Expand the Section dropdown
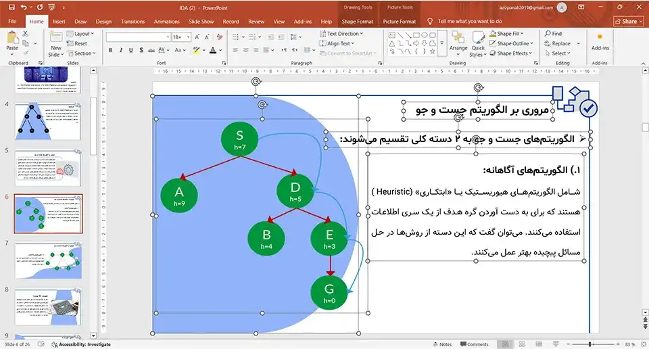 pyautogui.click(x=81, y=53)
